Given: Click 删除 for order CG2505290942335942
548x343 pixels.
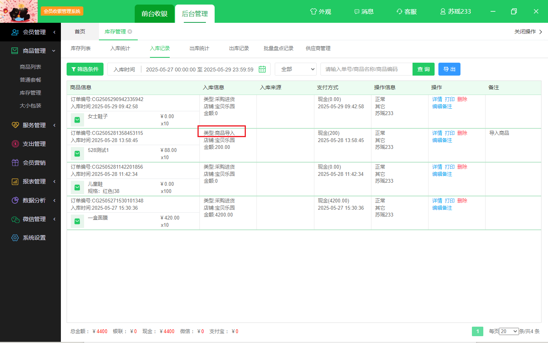Looking at the screenshot, I should [x=462, y=99].
